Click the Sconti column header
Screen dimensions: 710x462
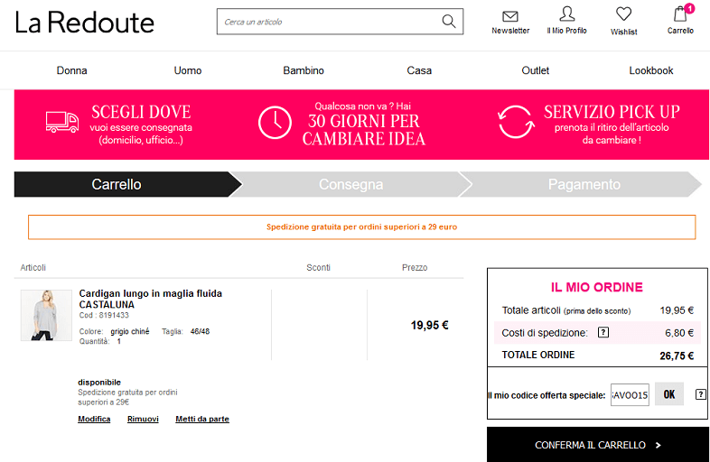(x=318, y=267)
